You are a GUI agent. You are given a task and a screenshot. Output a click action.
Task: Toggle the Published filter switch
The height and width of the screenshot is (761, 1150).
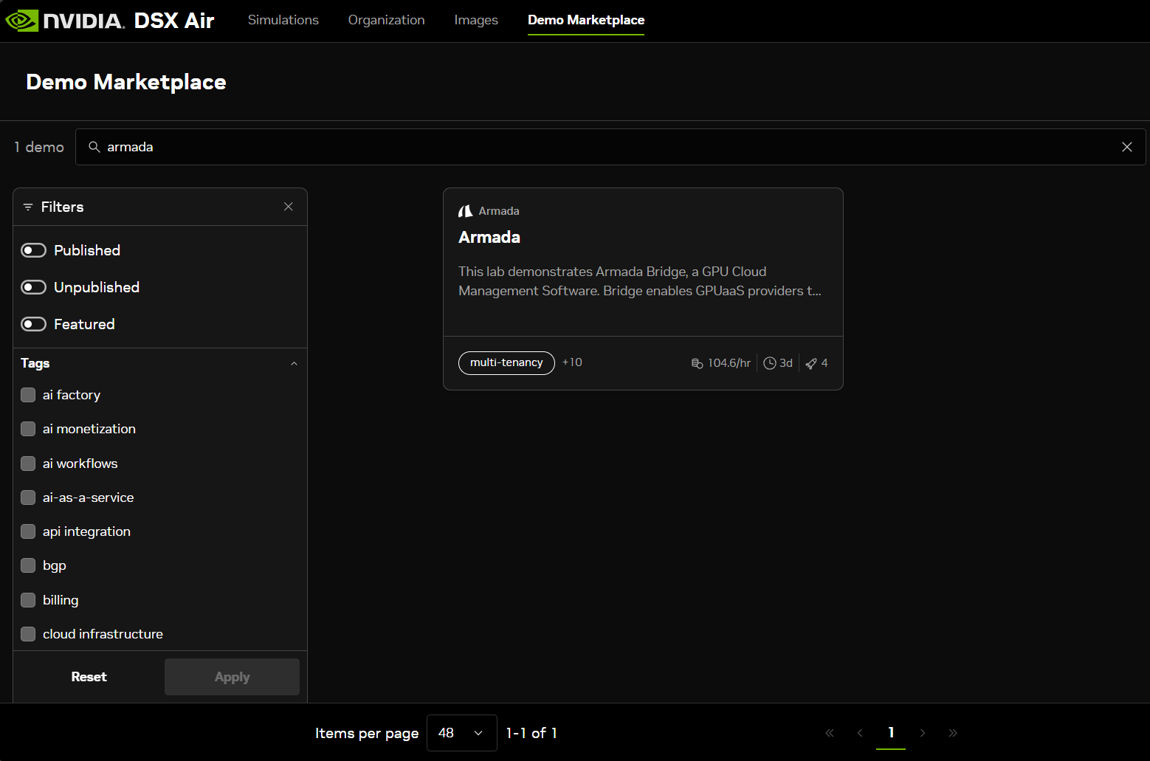[34, 250]
